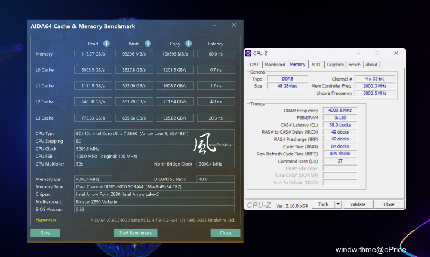
Task: Click the L3 Cache Latency value 20.3 ns
Action: click(x=216, y=118)
